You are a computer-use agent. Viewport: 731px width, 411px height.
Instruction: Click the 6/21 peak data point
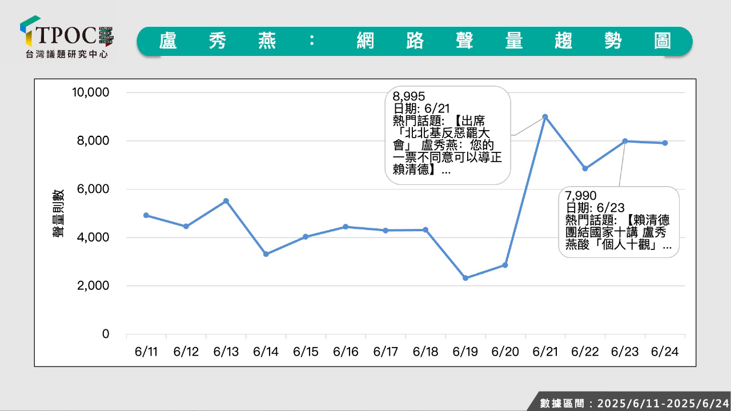click(x=545, y=116)
